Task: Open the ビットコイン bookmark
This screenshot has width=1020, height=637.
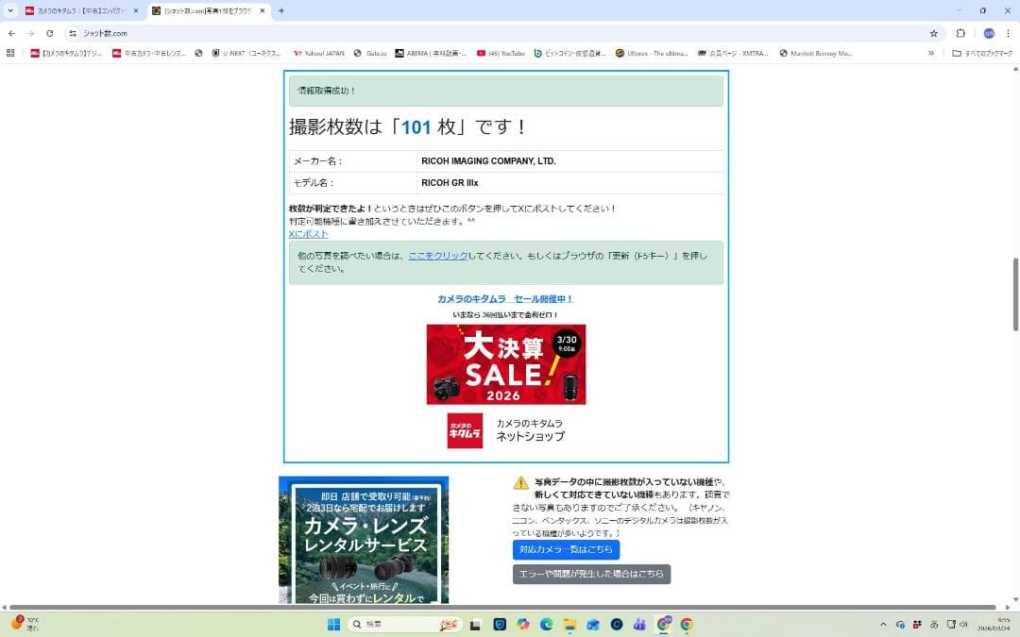Action: [569, 53]
